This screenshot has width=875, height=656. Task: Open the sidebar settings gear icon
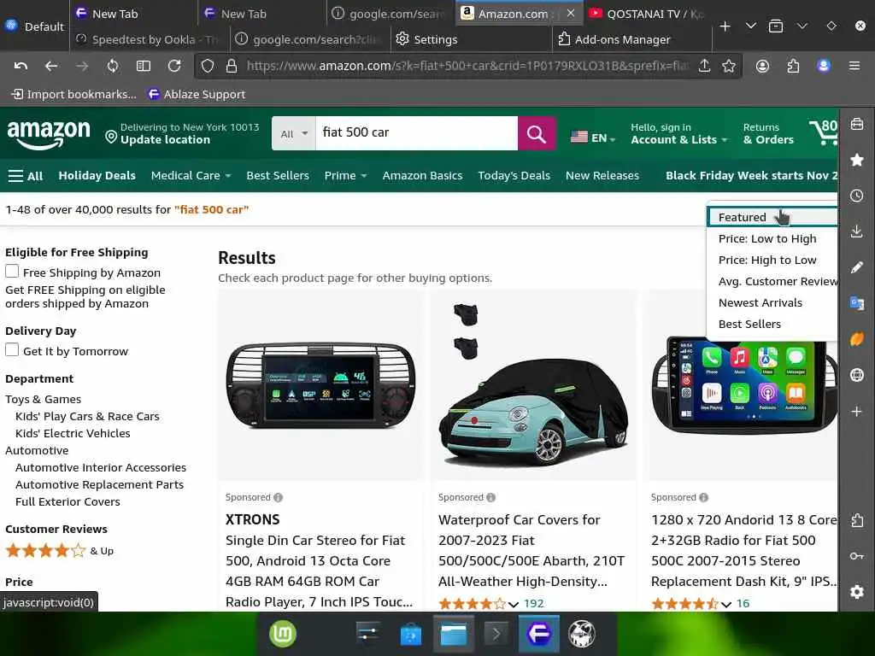(x=856, y=592)
